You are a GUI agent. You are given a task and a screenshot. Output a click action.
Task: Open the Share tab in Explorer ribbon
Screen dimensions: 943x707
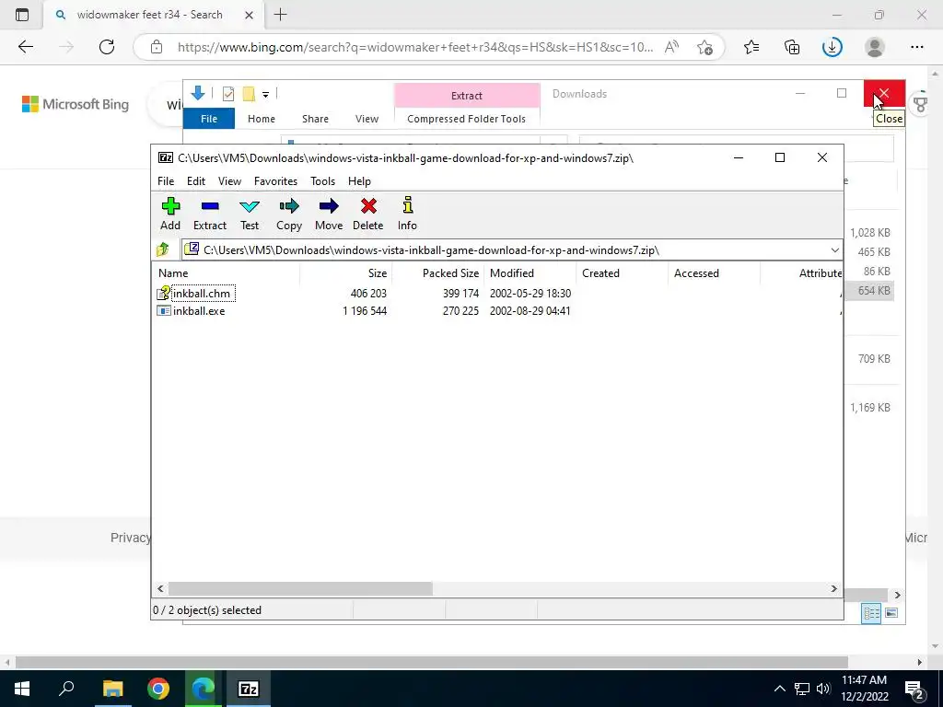[315, 119]
